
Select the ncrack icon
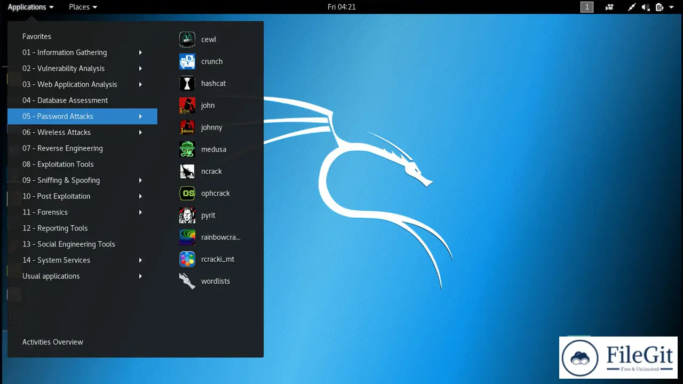click(187, 171)
